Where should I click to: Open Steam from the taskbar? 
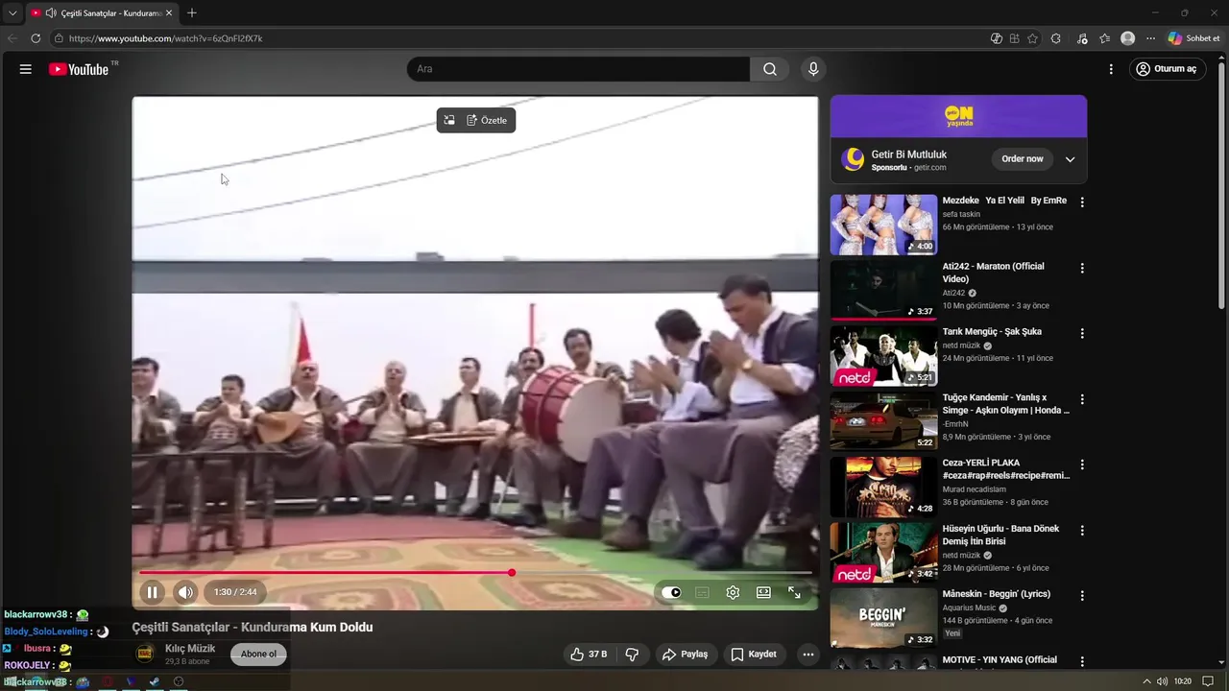tap(154, 681)
